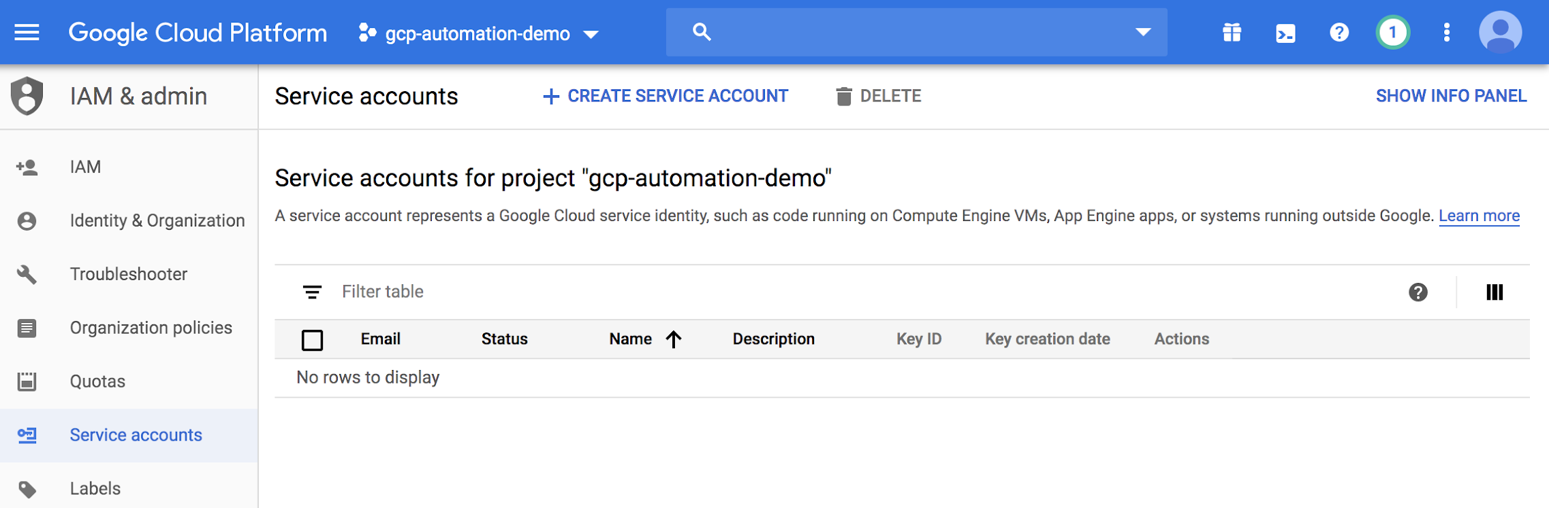The width and height of the screenshot is (1549, 508).
Task: Open Quotas from the sidebar
Action: [x=97, y=382]
